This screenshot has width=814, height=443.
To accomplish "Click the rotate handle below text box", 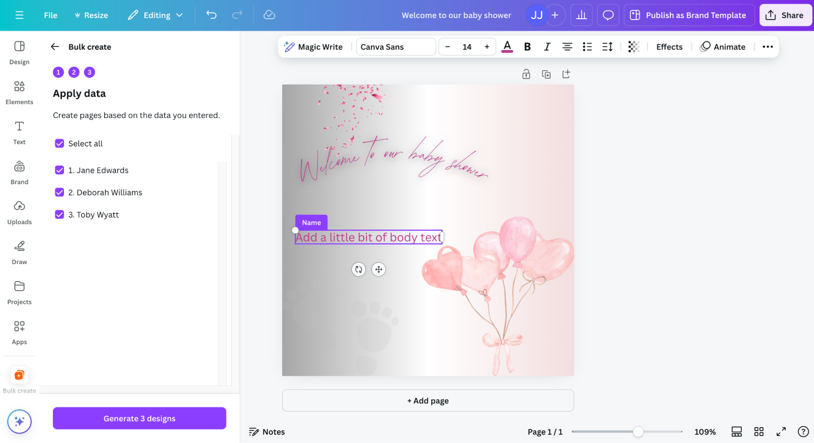I will click(x=358, y=269).
